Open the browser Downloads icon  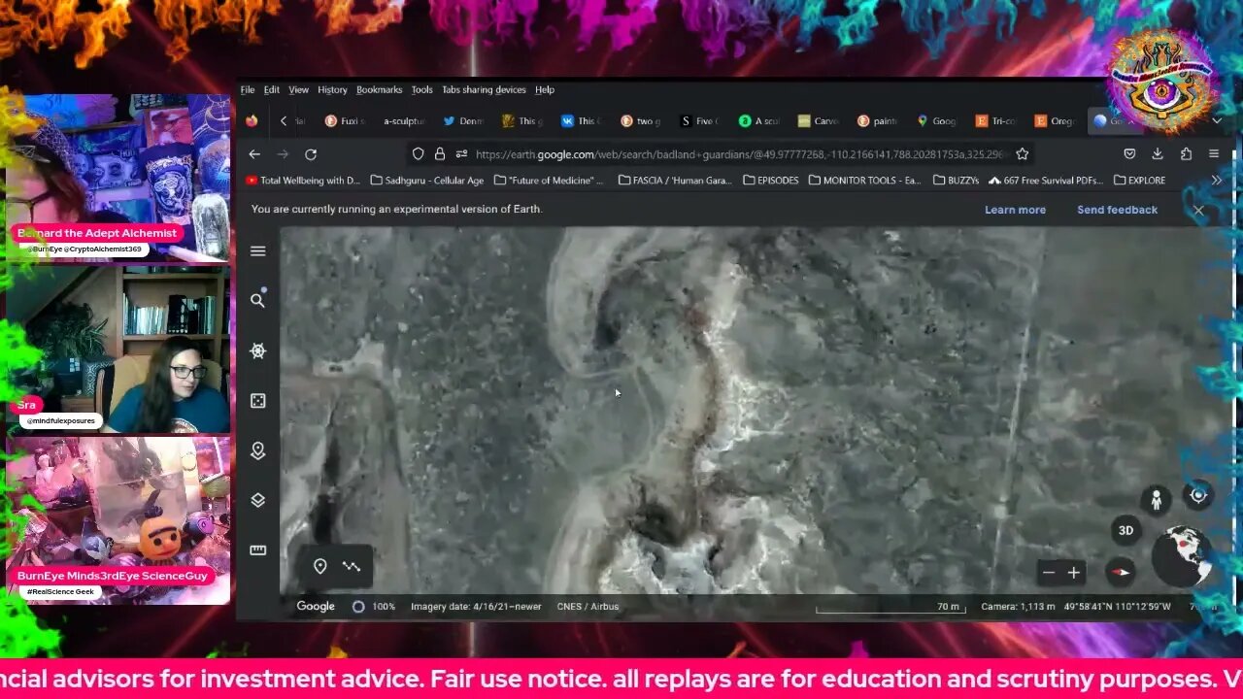tap(1158, 153)
